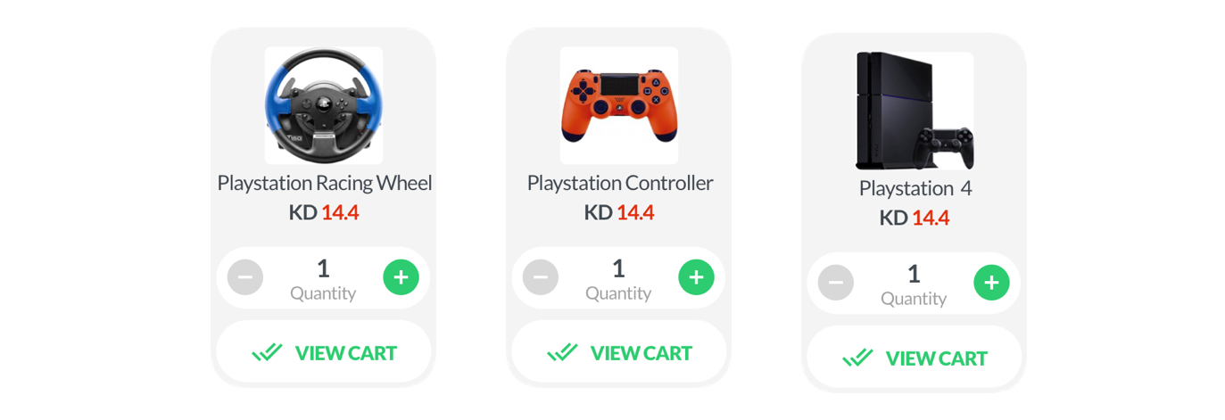
Task: View cart under Playstation 4
Action: pos(915,358)
